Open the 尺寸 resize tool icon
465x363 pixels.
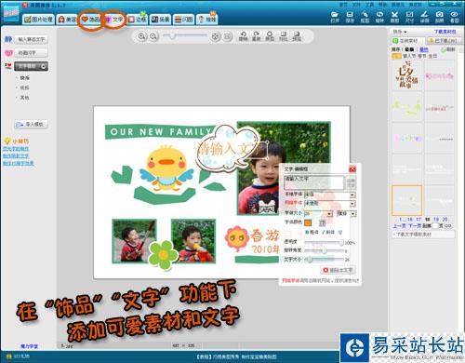pos(409,17)
